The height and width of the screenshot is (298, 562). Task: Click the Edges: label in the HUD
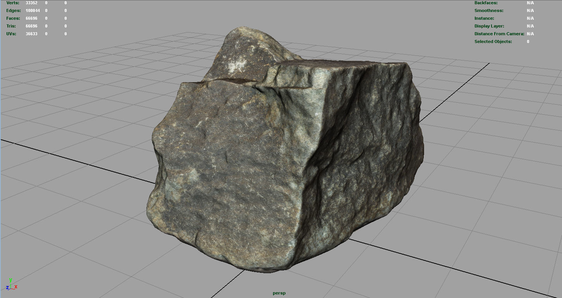[14, 10]
